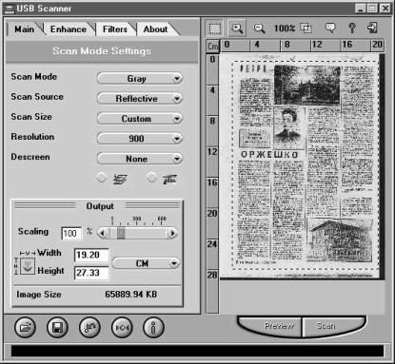
Task: Click the zoom out magnifier icon
Action: [x=259, y=29]
